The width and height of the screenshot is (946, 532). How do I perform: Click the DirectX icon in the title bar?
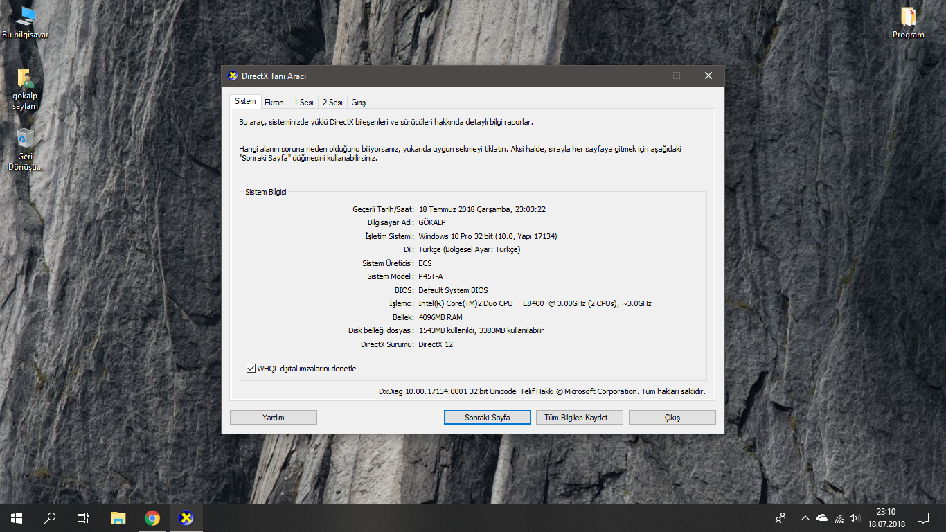(233, 76)
